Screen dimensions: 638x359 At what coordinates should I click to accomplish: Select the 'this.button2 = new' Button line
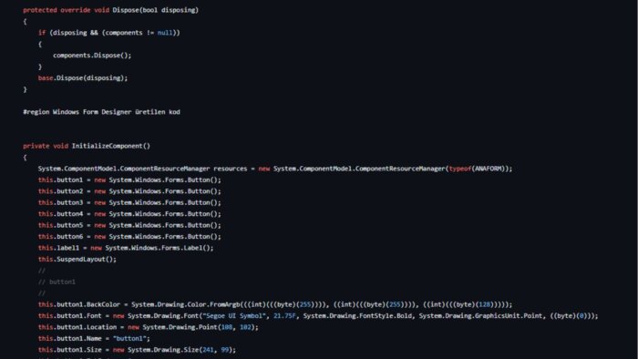(129, 191)
